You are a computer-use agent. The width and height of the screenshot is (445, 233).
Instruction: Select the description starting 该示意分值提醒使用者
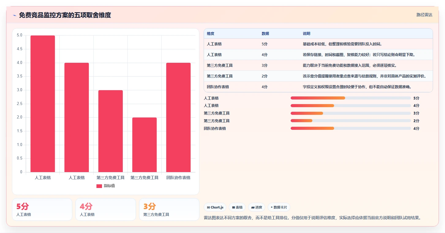coord(364,76)
